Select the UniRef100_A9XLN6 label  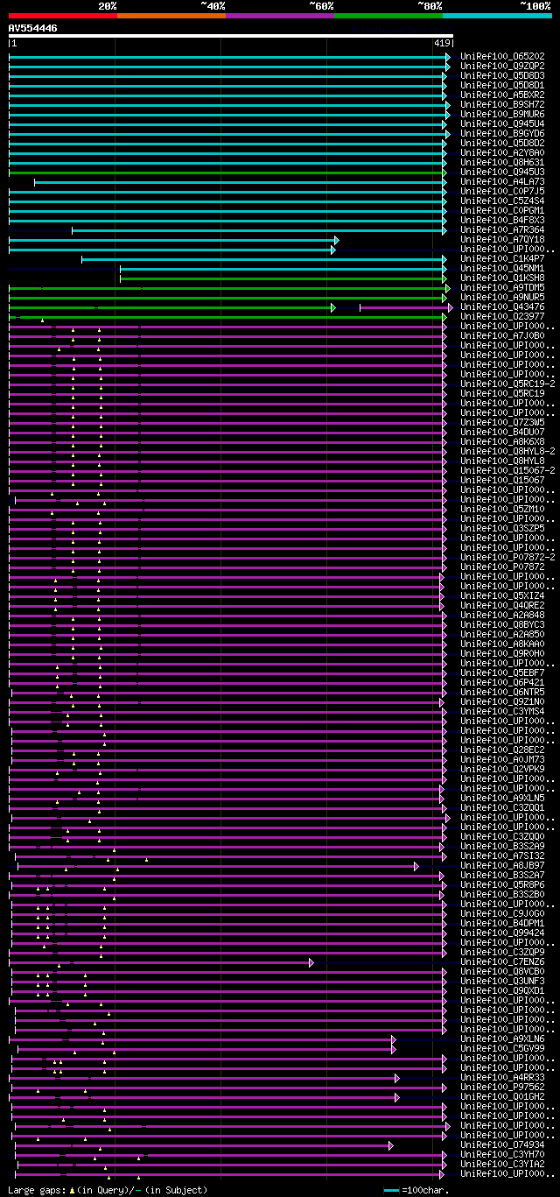[502, 1039]
